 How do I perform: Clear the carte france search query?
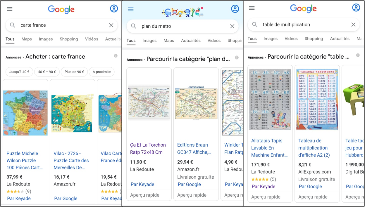click(111, 25)
